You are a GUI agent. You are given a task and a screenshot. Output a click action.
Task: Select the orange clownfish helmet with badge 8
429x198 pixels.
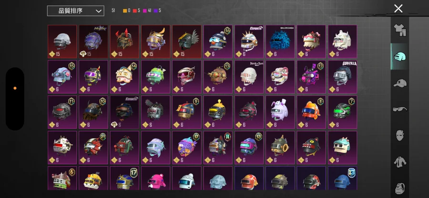[311, 112]
